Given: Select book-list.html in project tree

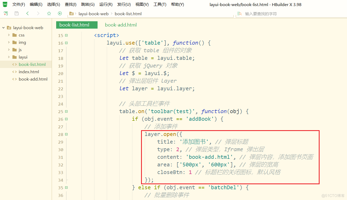Looking at the screenshot, I should (x=26, y=64).
